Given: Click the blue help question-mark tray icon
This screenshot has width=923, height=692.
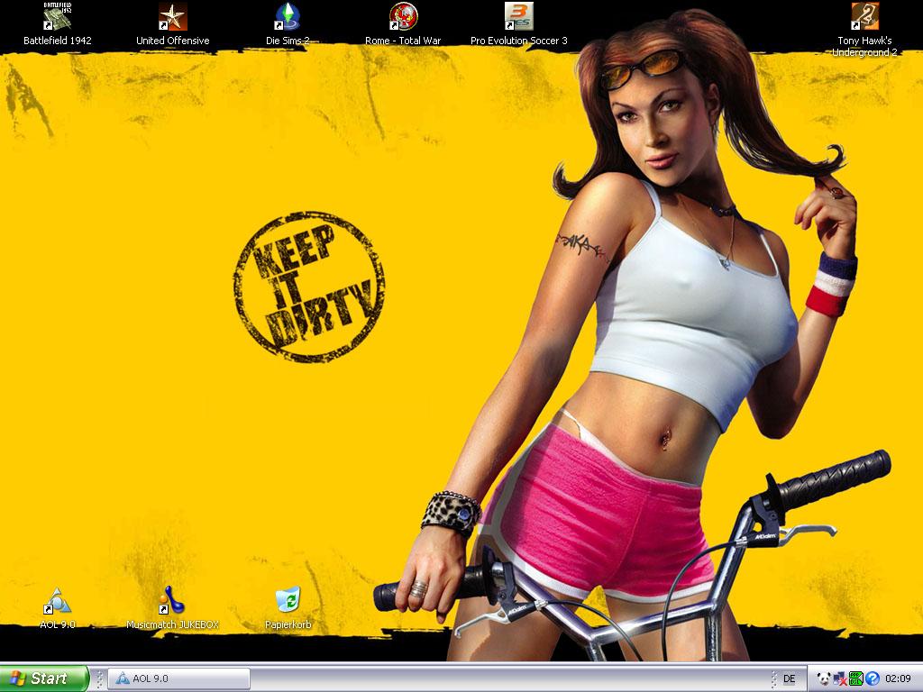Looking at the screenshot, I should 872,678.
